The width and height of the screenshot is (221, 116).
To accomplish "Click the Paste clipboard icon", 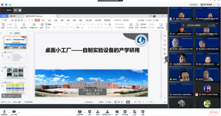I will 3,25.
